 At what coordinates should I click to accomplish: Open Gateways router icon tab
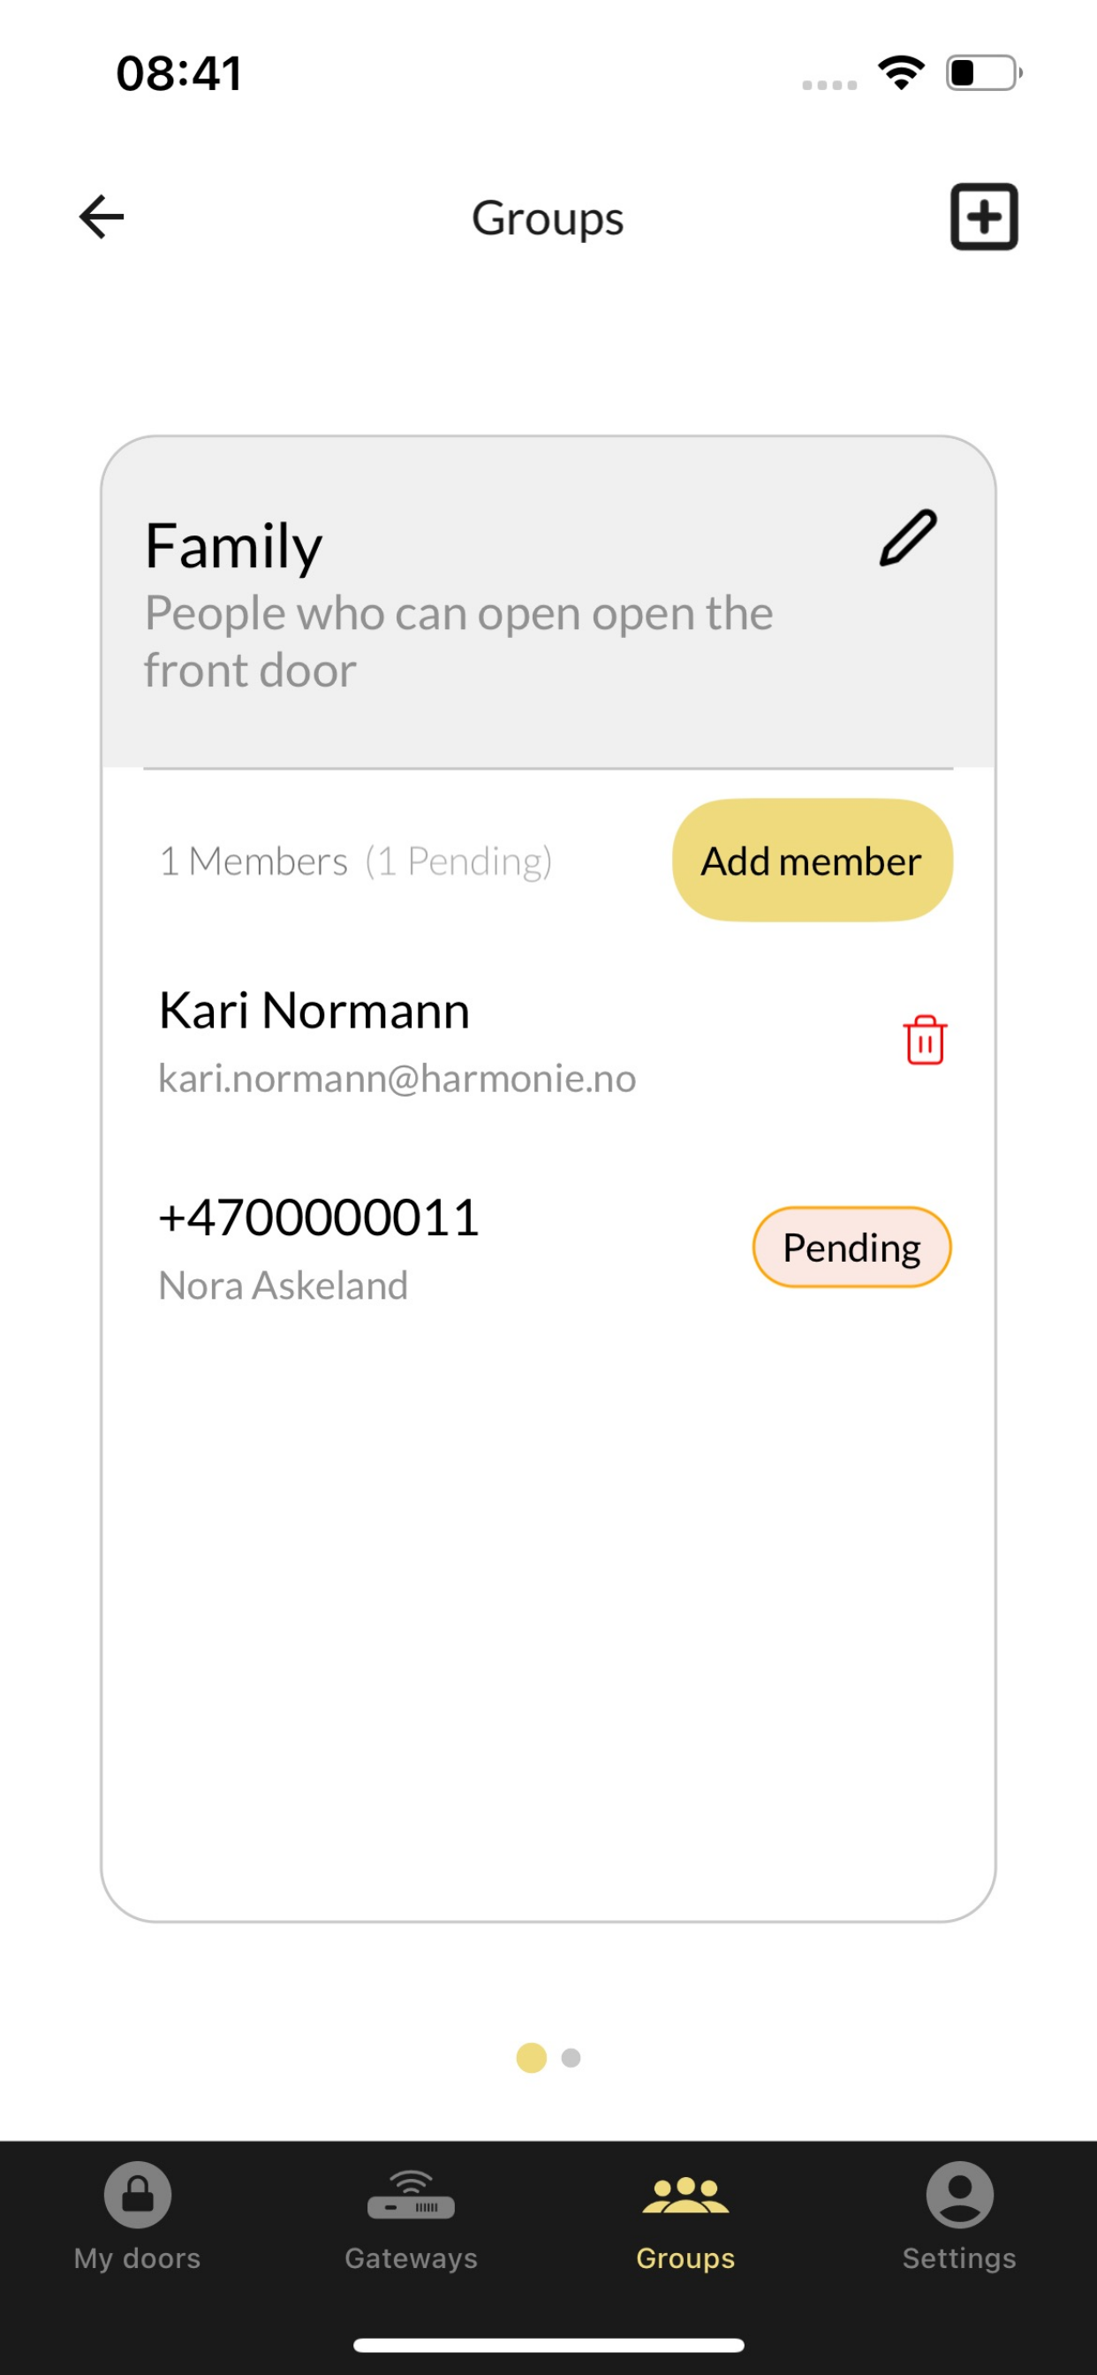(x=411, y=2215)
